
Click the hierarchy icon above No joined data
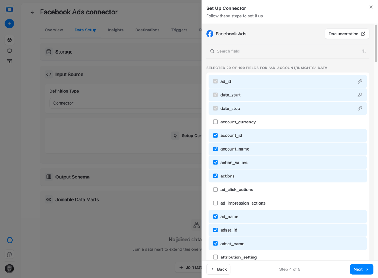(x=196, y=225)
